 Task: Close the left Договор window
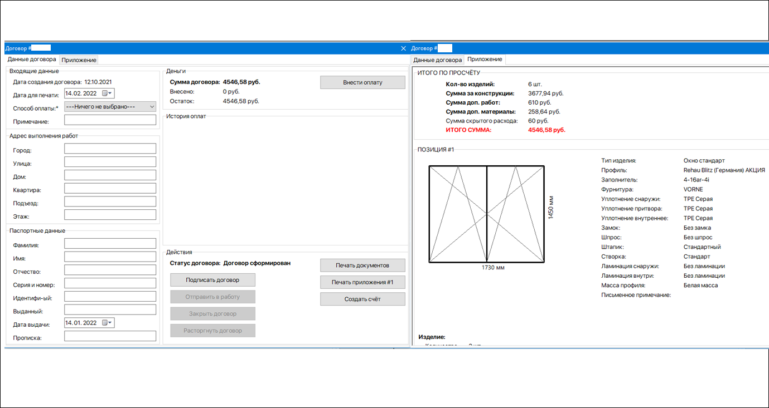coord(404,48)
